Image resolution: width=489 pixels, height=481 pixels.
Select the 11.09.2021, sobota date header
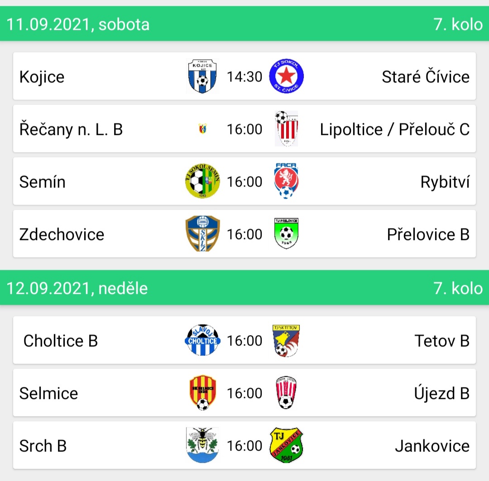78,24
